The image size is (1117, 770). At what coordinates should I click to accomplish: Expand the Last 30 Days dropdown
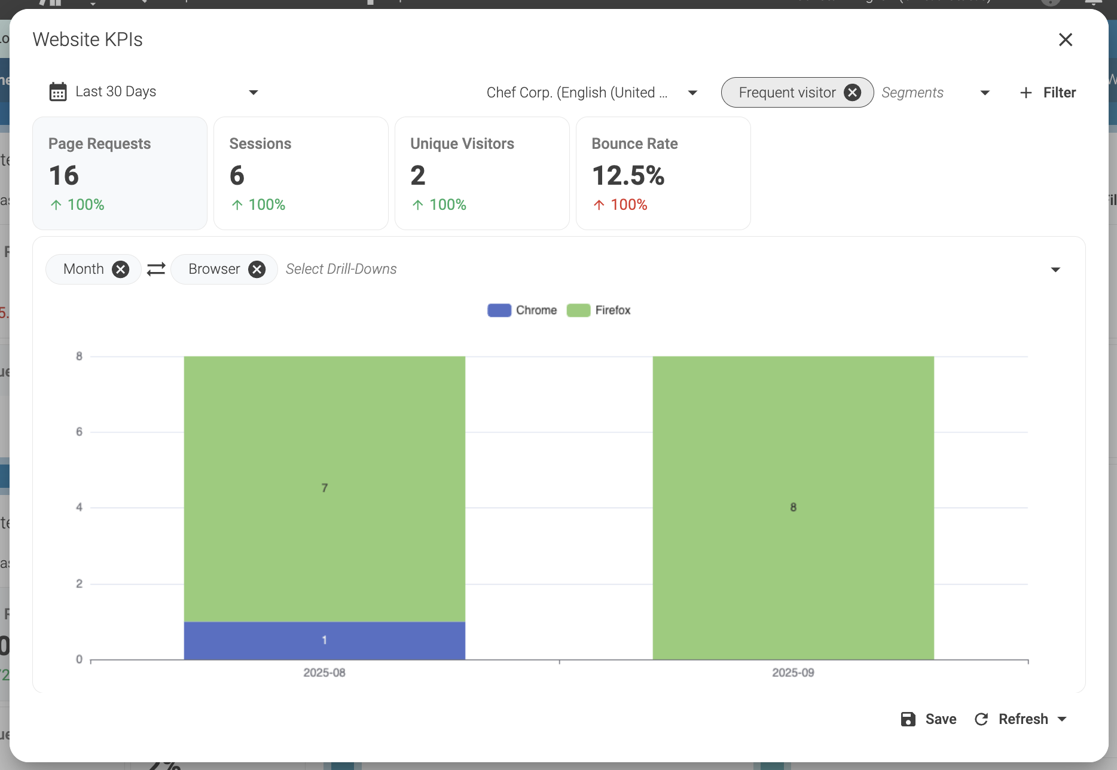(x=254, y=92)
